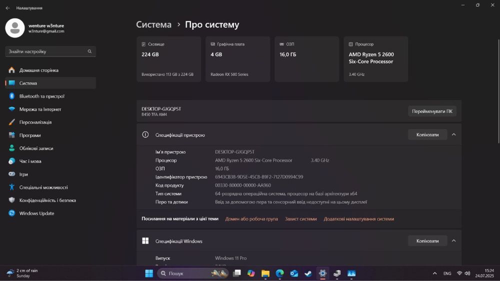Screen dimensions: 500x281
Task: Launch Microsoft Edge from the taskbar
Action: [279, 273]
